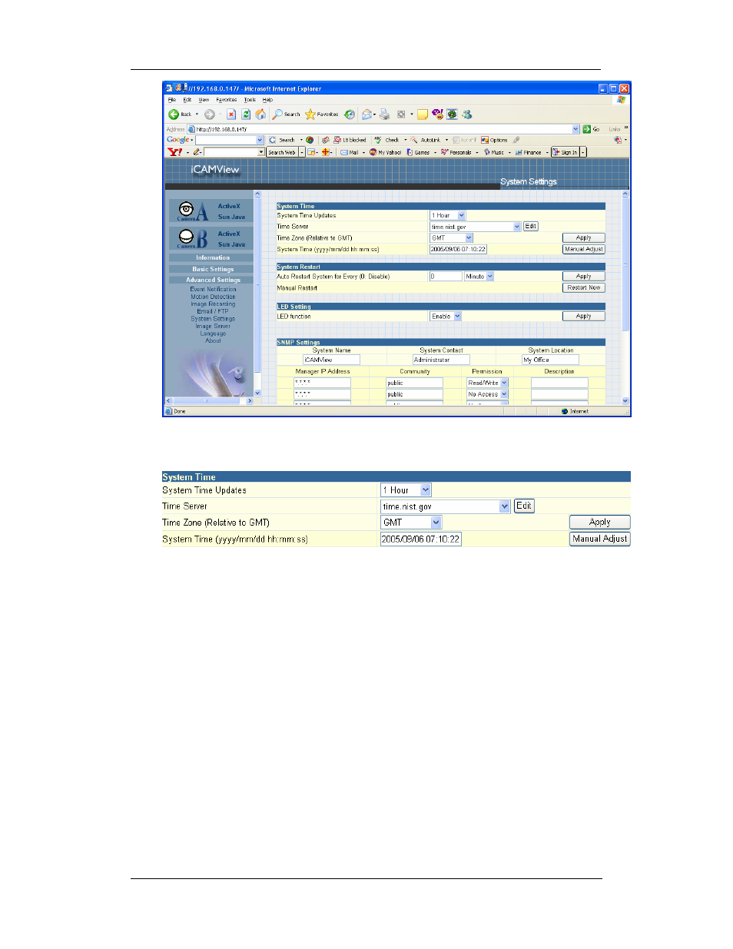Image resolution: width=733 pixels, height=949 pixels.
Task: Open the Google toolbar search box dropdown
Action: pyautogui.click(x=260, y=140)
